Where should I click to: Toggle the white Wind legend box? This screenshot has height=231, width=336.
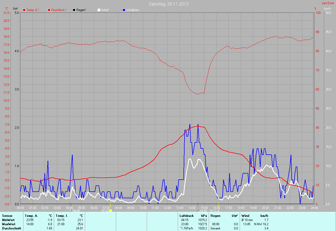[x=99, y=10]
